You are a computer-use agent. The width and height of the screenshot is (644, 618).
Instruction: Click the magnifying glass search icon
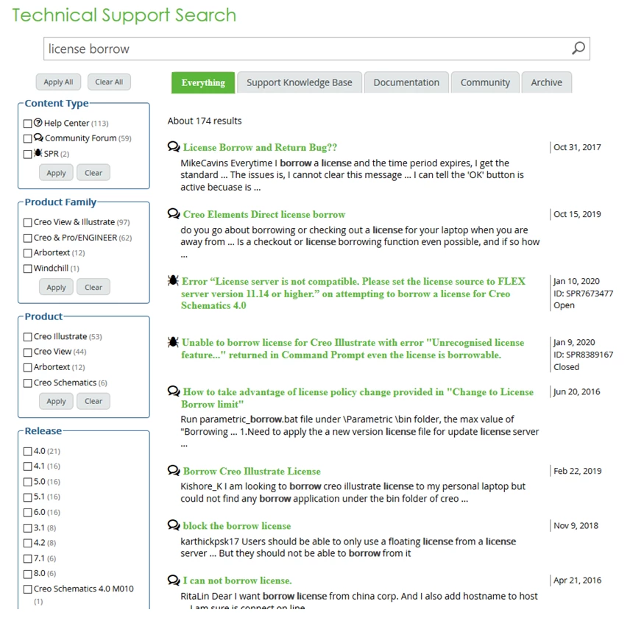click(x=578, y=47)
